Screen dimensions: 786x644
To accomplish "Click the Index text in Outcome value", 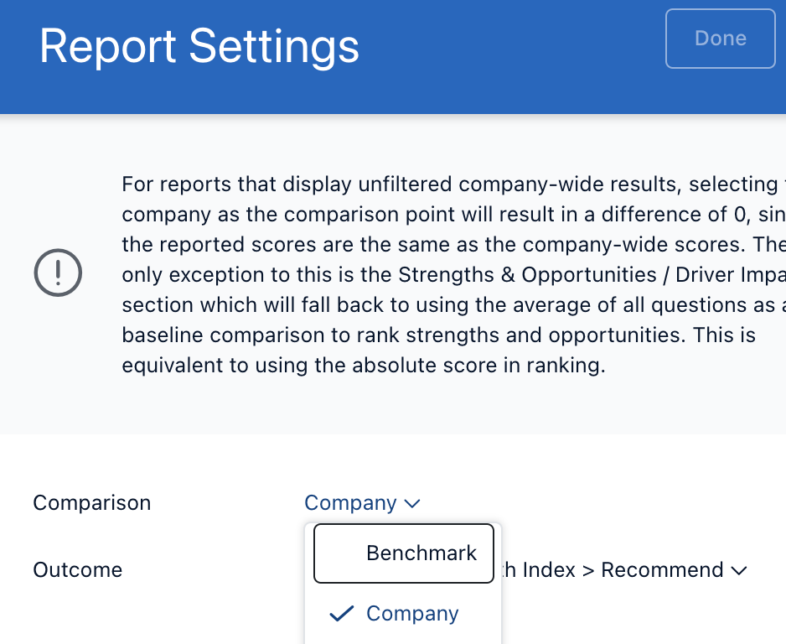I will [x=548, y=569].
